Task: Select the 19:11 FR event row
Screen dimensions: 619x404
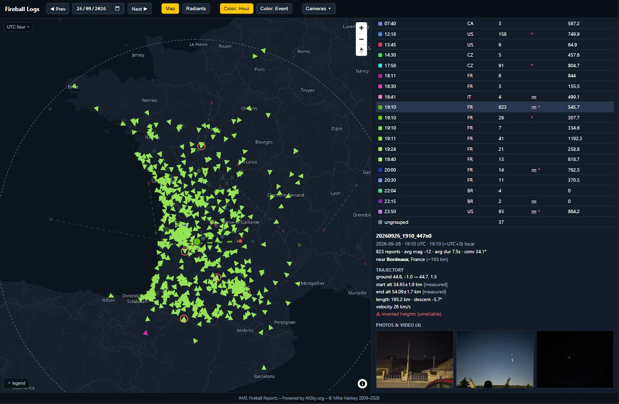Action: tap(495, 139)
